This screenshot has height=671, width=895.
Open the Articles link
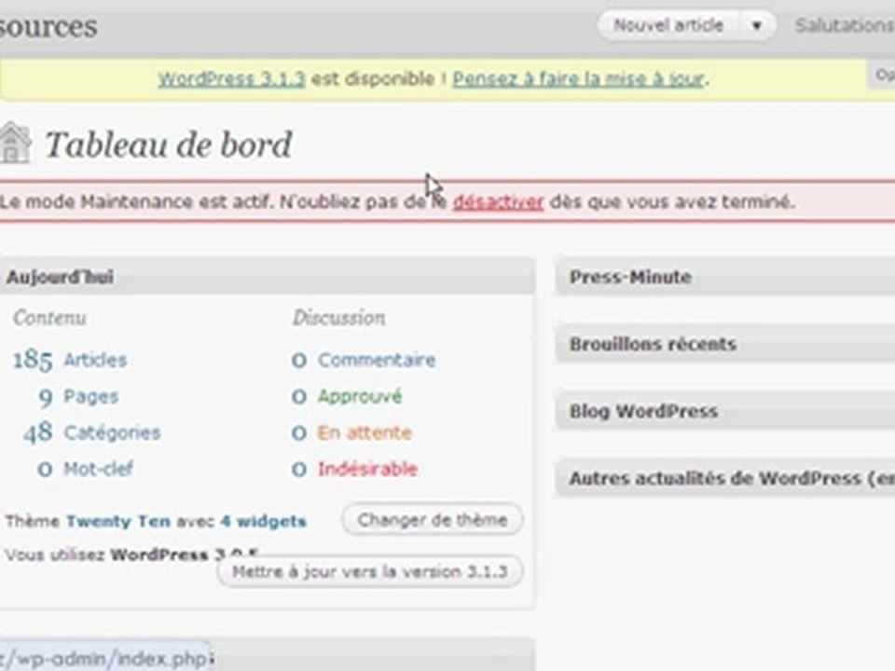click(x=95, y=360)
